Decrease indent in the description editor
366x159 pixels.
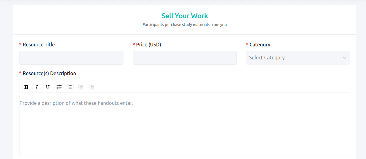[x=92, y=87]
